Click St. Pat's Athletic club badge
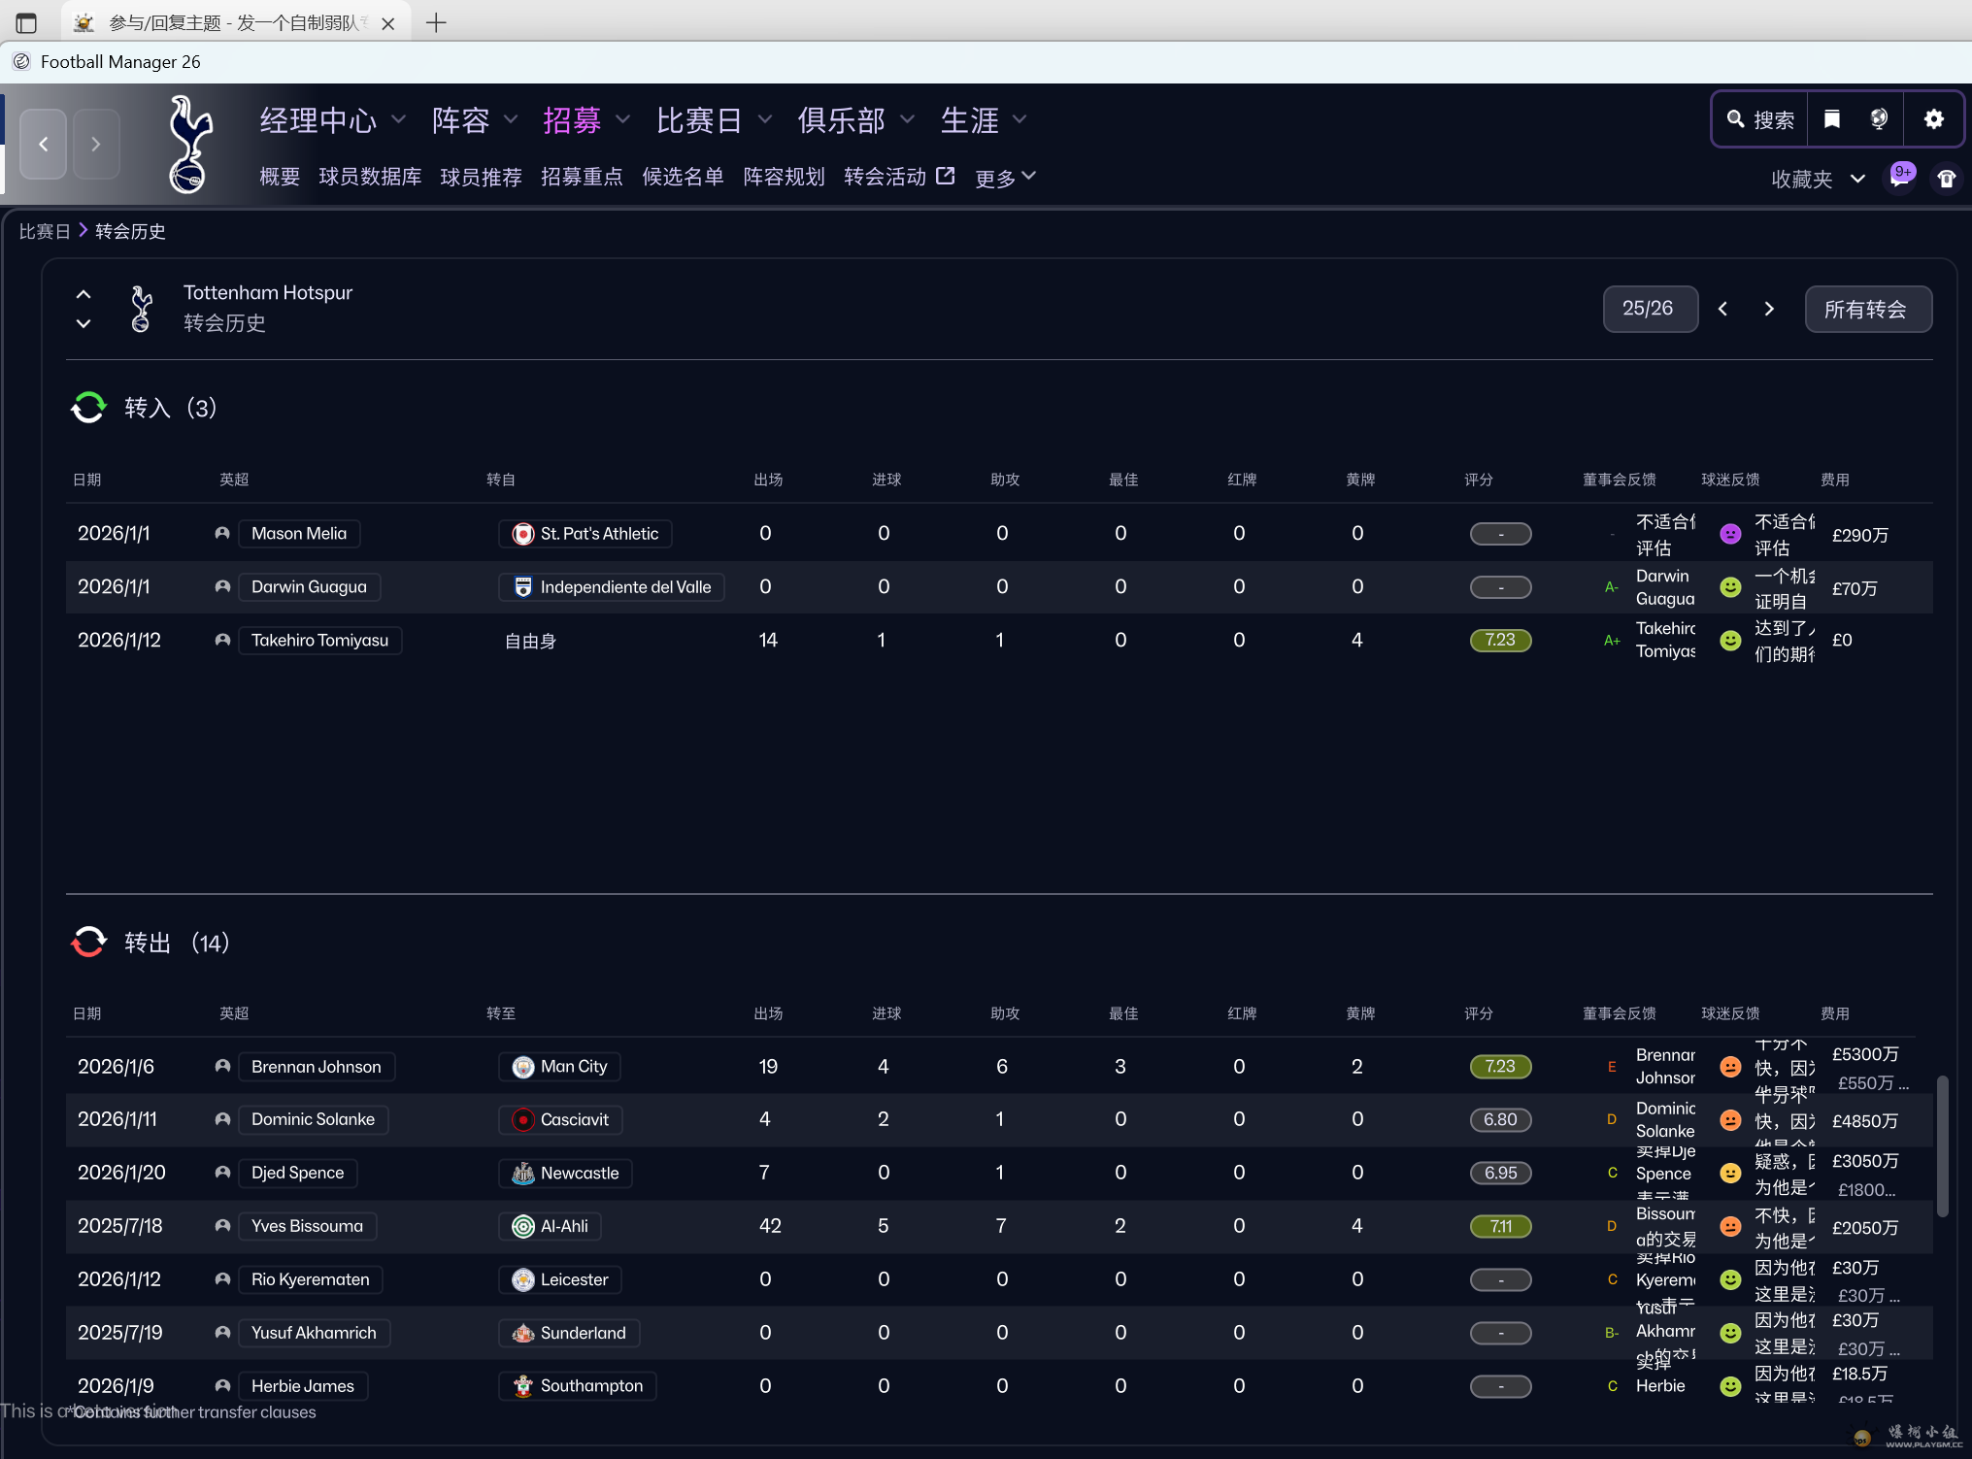Viewport: 1972px width, 1459px height. click(523, 533)
